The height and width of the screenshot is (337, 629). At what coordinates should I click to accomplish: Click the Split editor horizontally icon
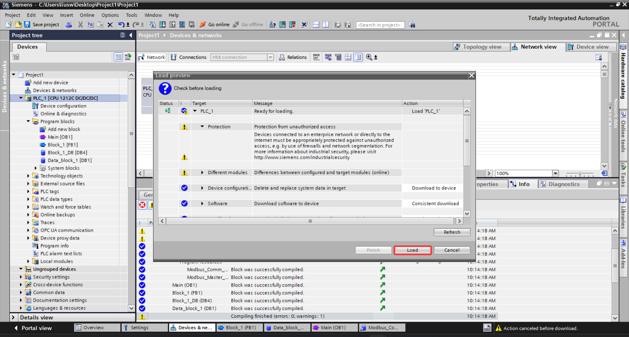(316, 25)
